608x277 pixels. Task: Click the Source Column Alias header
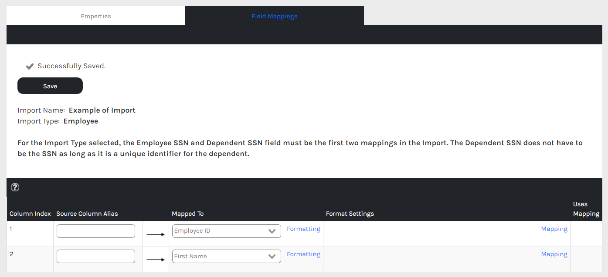click(x=87, y=214)
